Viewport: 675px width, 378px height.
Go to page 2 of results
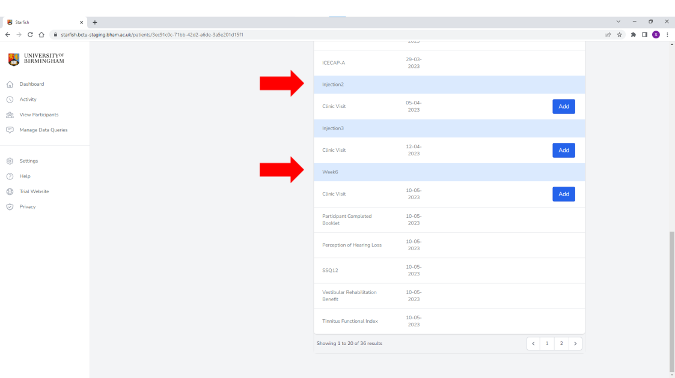coord(561,344)
